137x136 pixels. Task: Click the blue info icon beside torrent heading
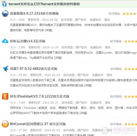coord(4,4)
